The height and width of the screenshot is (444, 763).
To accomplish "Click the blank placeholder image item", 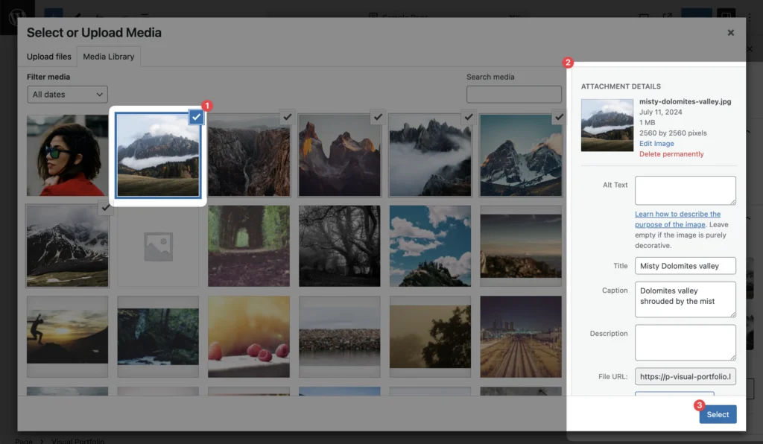I will pyautogui.click(x=158, y=246).
